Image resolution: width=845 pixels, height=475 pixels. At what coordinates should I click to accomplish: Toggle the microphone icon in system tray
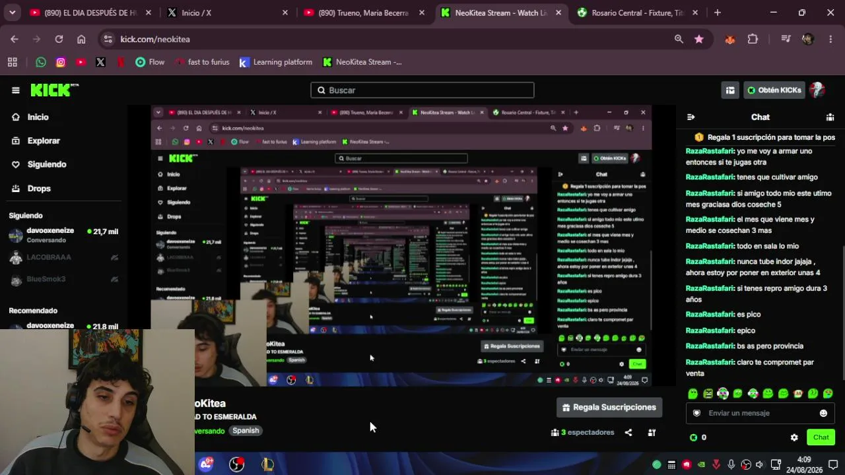point(731,464)
